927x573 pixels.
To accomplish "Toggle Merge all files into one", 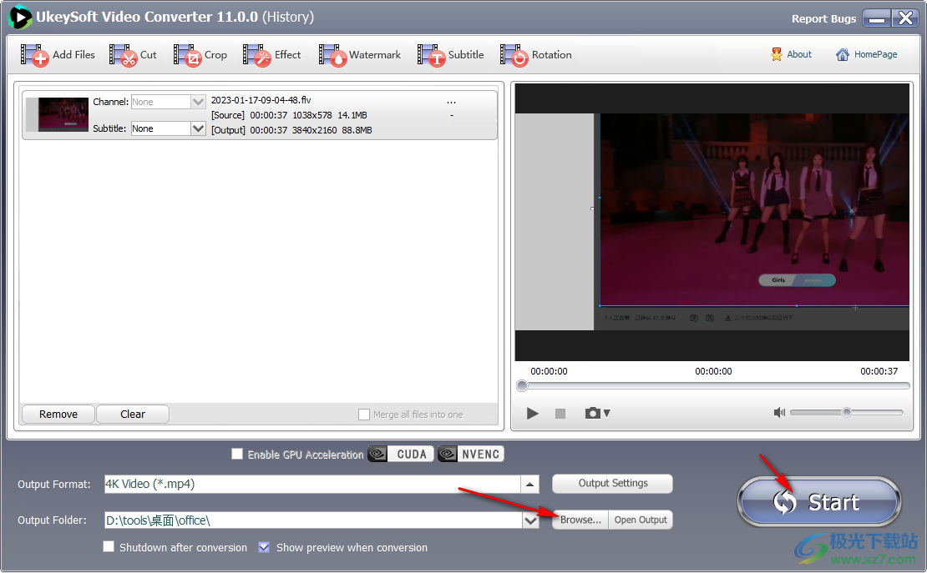I will tap(364, 415).
